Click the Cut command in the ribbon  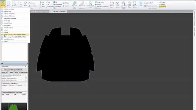[x=21, y=2]
